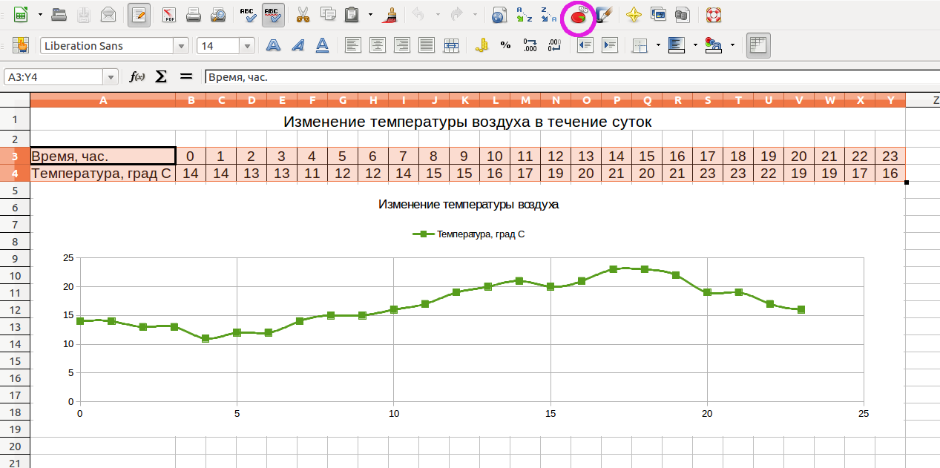Click the sheet title in row 1
The image size is (940, 468).
(x=467, y=122)
